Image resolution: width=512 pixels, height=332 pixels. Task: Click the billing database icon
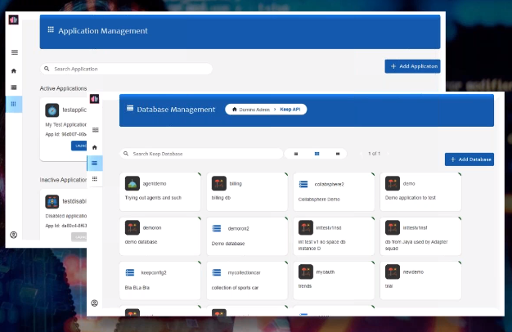pos(219,183)
